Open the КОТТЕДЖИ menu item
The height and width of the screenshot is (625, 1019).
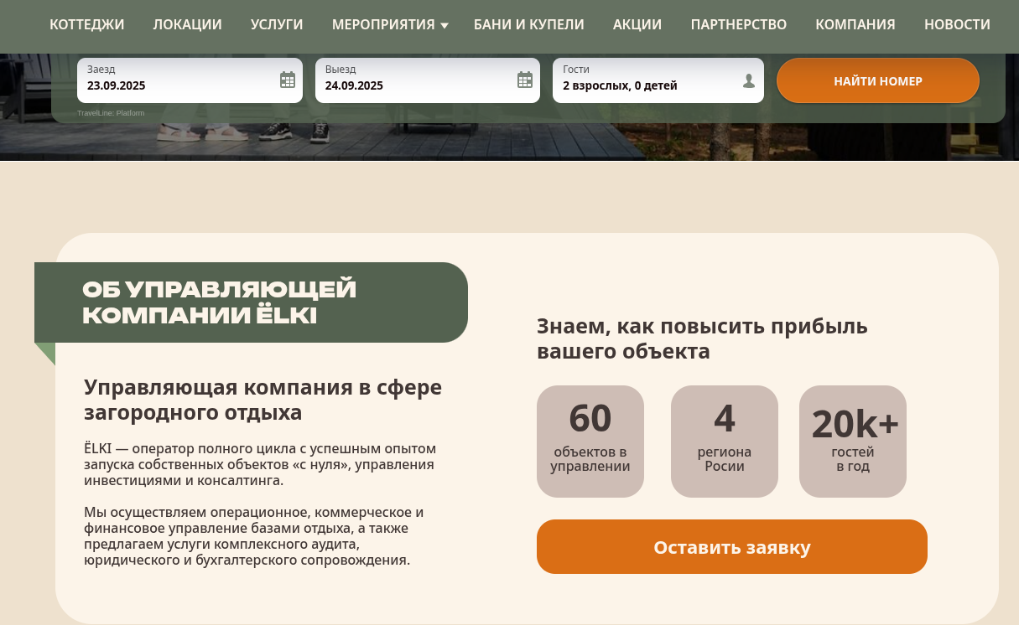(86, 24)
